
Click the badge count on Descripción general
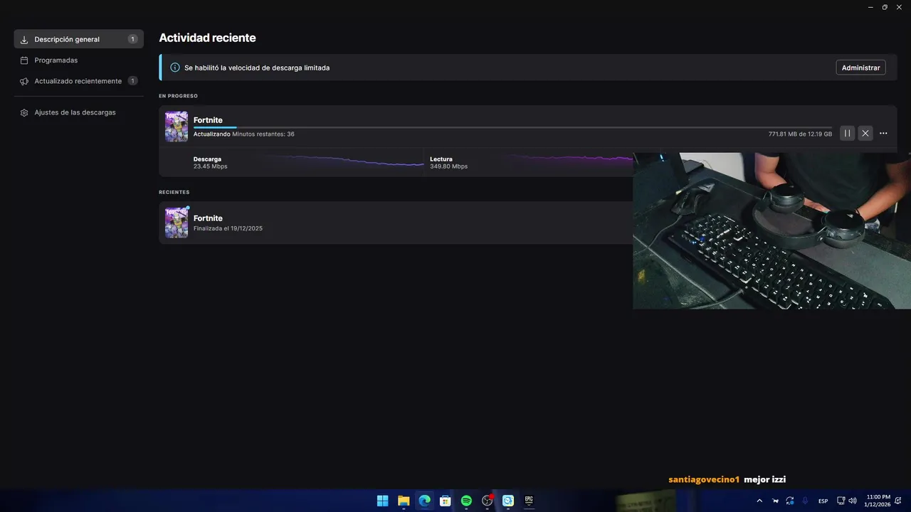132,39
